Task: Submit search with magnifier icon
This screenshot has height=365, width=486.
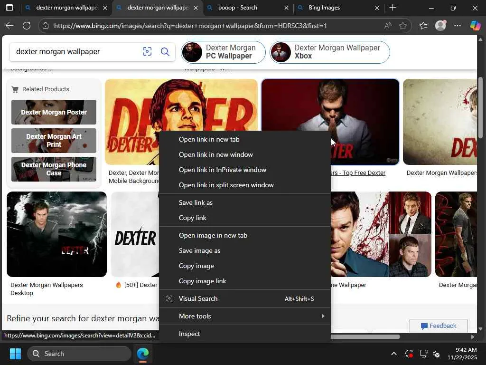Action: point(165,51)
